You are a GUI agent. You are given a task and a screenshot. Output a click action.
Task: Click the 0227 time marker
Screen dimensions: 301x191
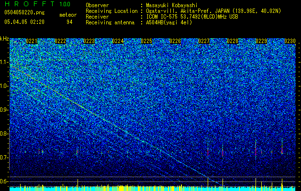[x=204, y=41]
